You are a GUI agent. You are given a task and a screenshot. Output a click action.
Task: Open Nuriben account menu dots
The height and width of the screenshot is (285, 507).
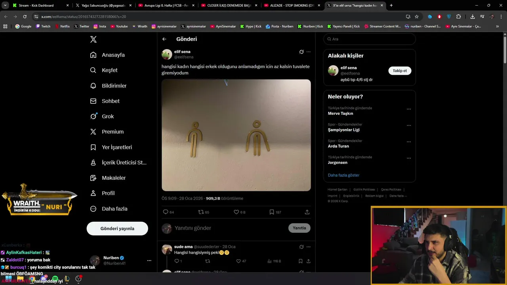click(149, 260)
